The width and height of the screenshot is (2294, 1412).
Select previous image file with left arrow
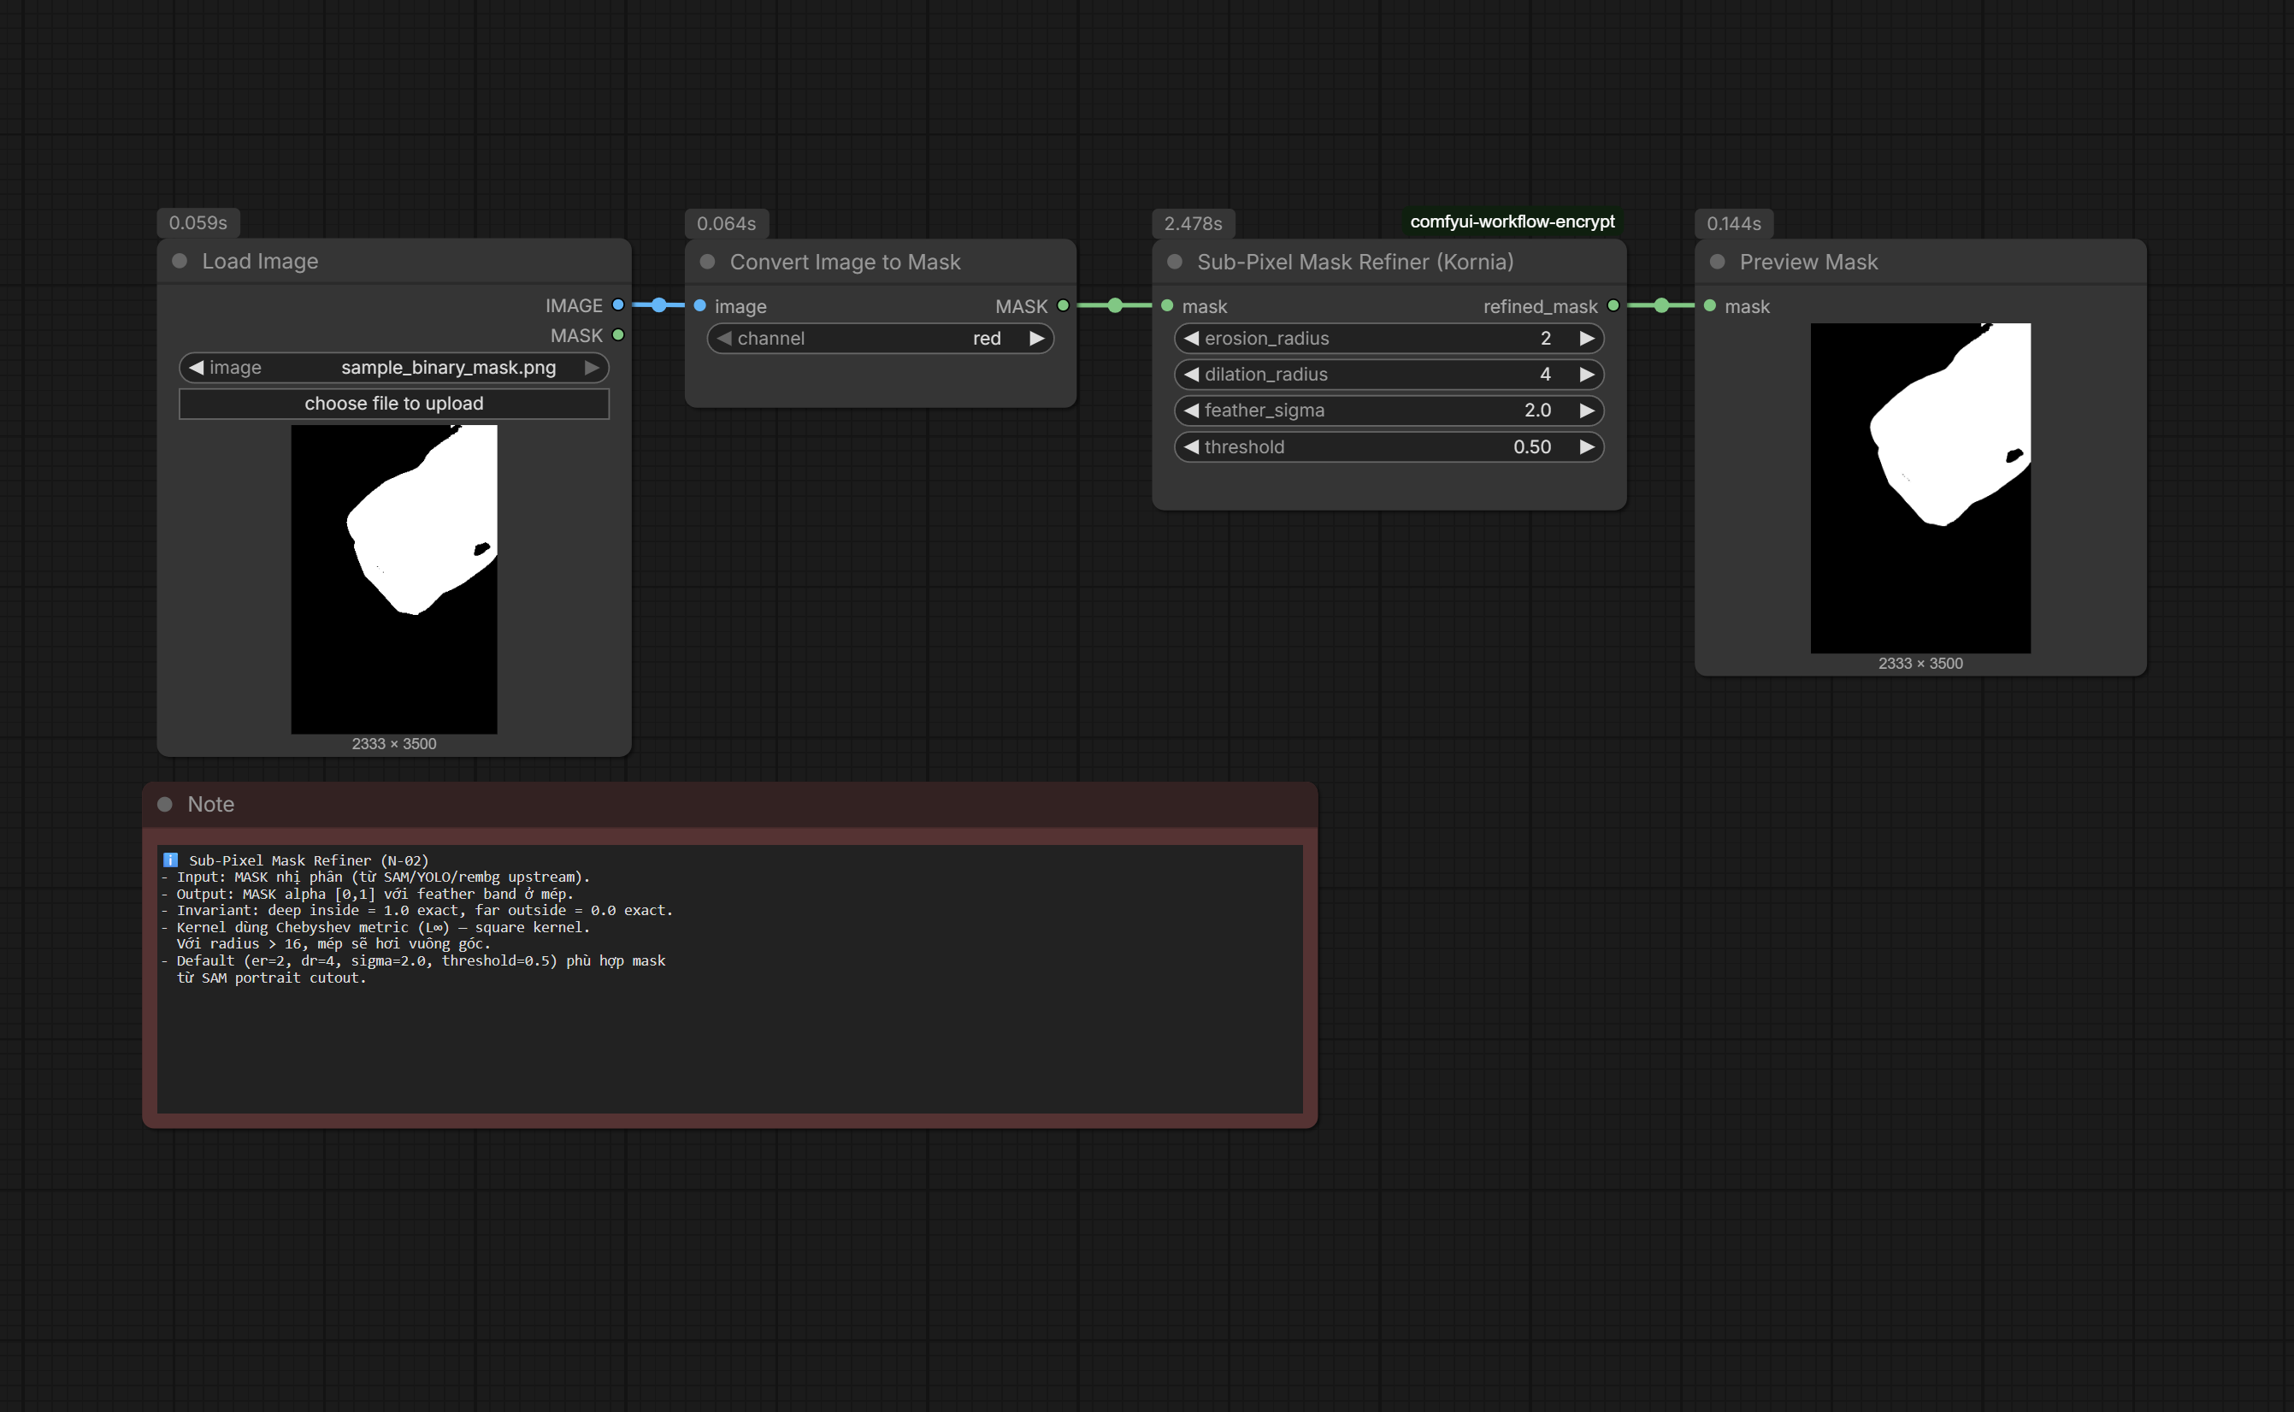[x=195, y=368]
